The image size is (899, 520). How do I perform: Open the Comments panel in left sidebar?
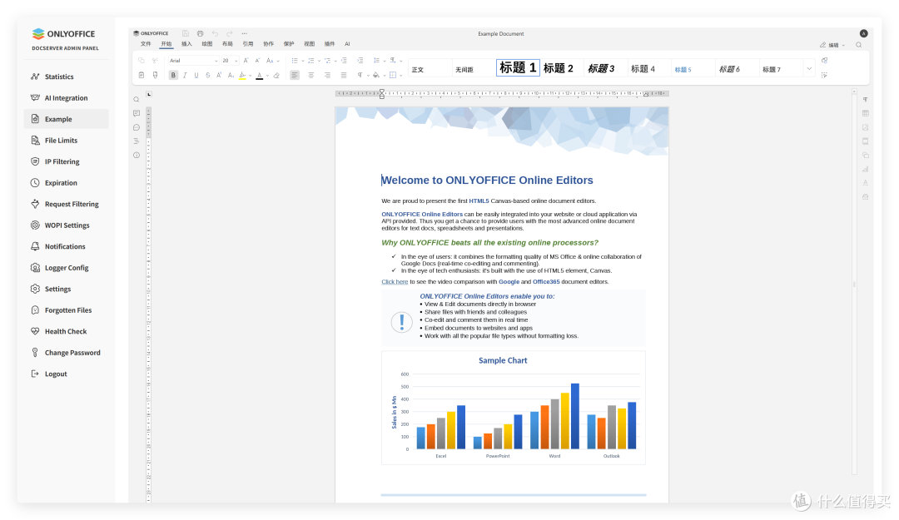[137, 113]
